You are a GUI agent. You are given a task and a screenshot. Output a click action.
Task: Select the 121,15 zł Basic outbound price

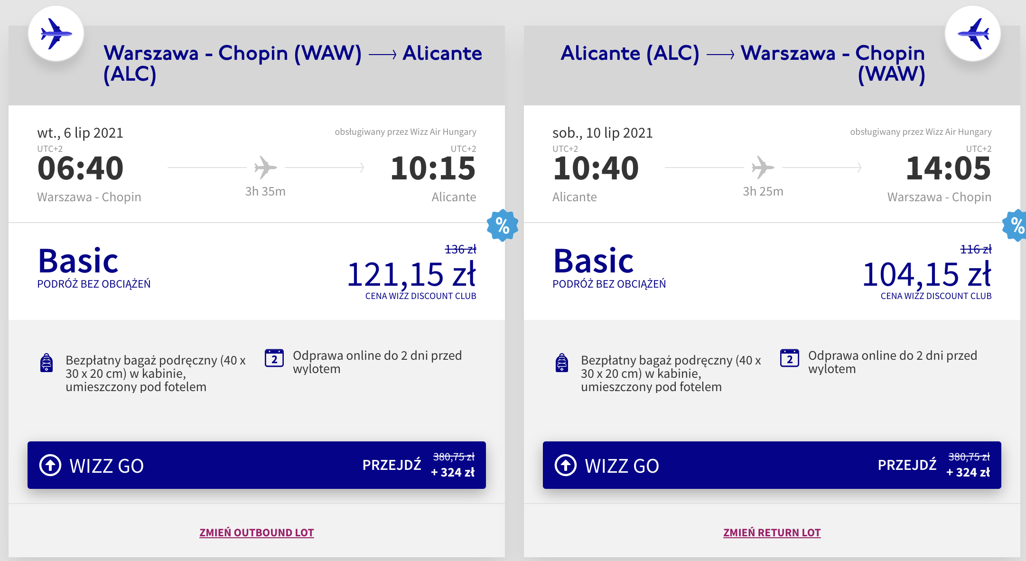[411, 275]
